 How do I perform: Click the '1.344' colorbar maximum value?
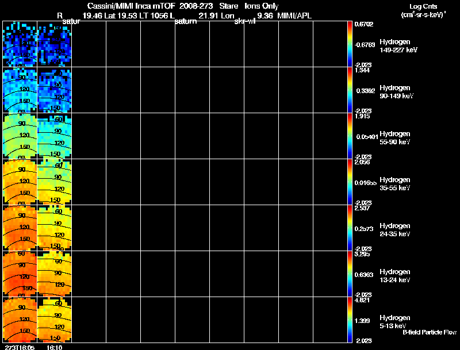pyautogui.click(x=362, y=70)
